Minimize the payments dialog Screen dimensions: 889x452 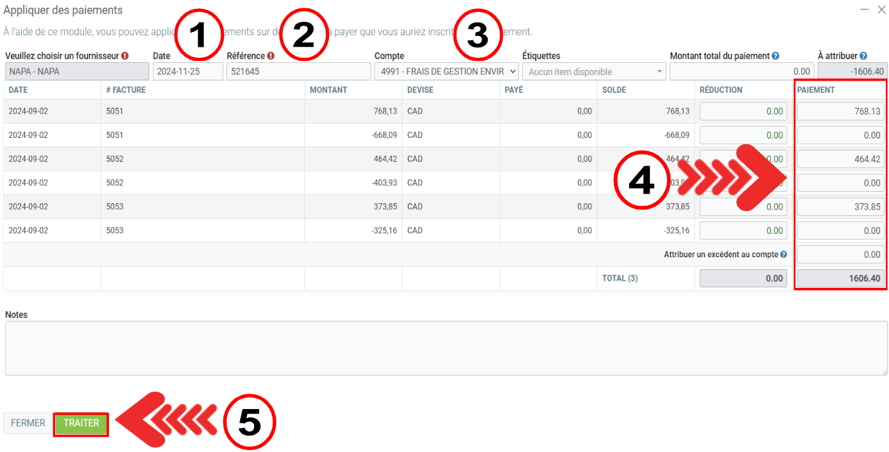point(865,10)
